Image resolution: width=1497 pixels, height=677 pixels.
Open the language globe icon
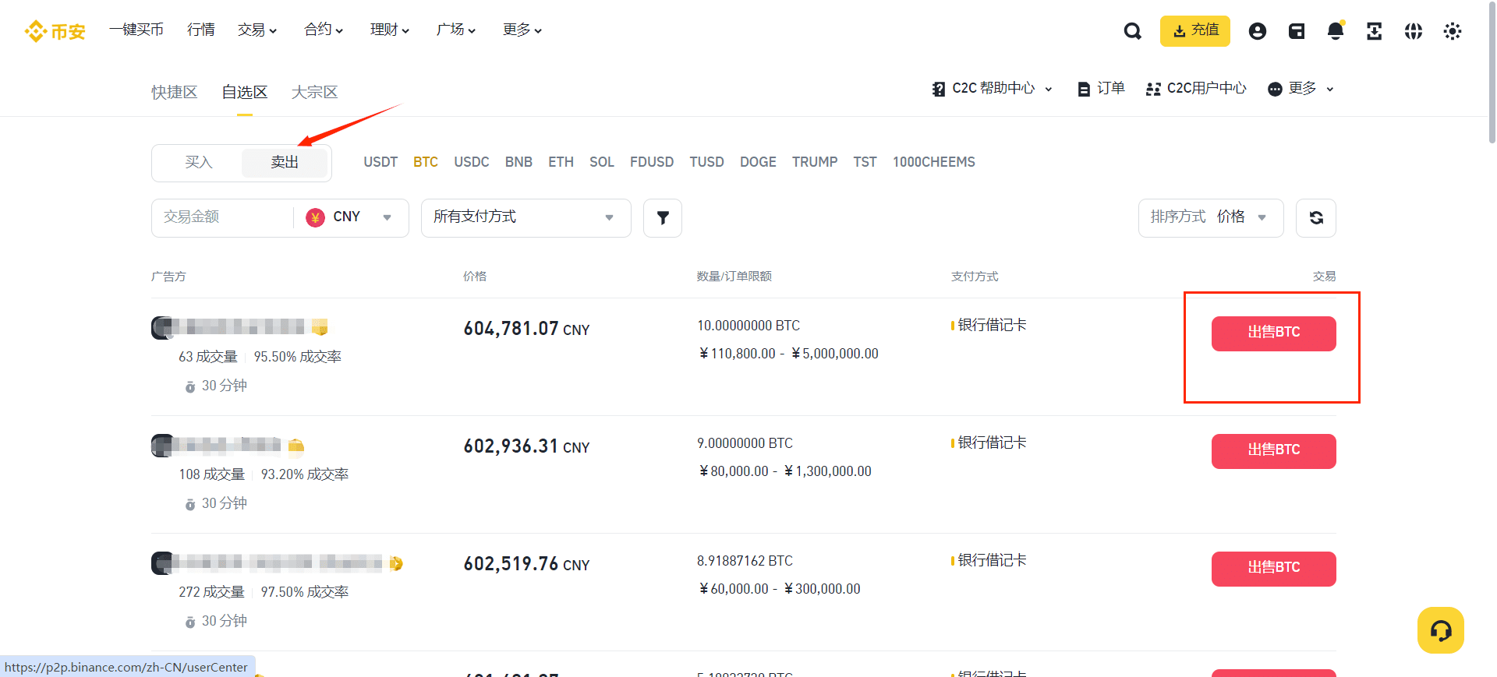(x=1414, y=31)
